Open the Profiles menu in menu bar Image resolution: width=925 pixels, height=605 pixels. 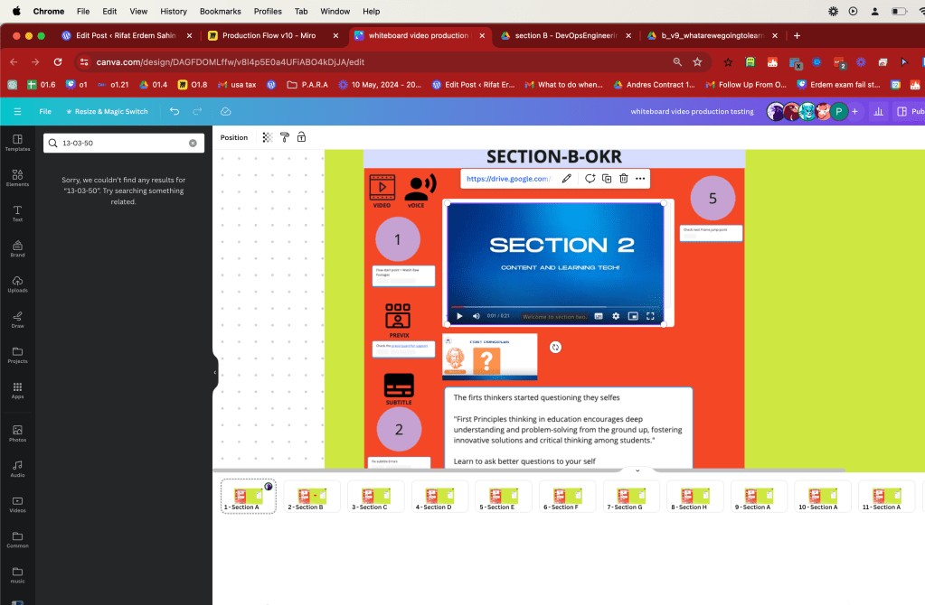[x=268, y=11]
